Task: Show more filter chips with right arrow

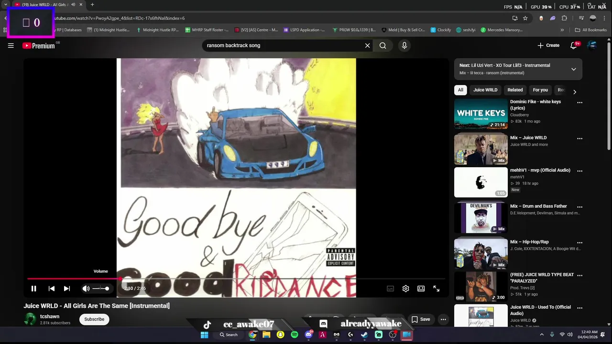Action: (575, 92)
